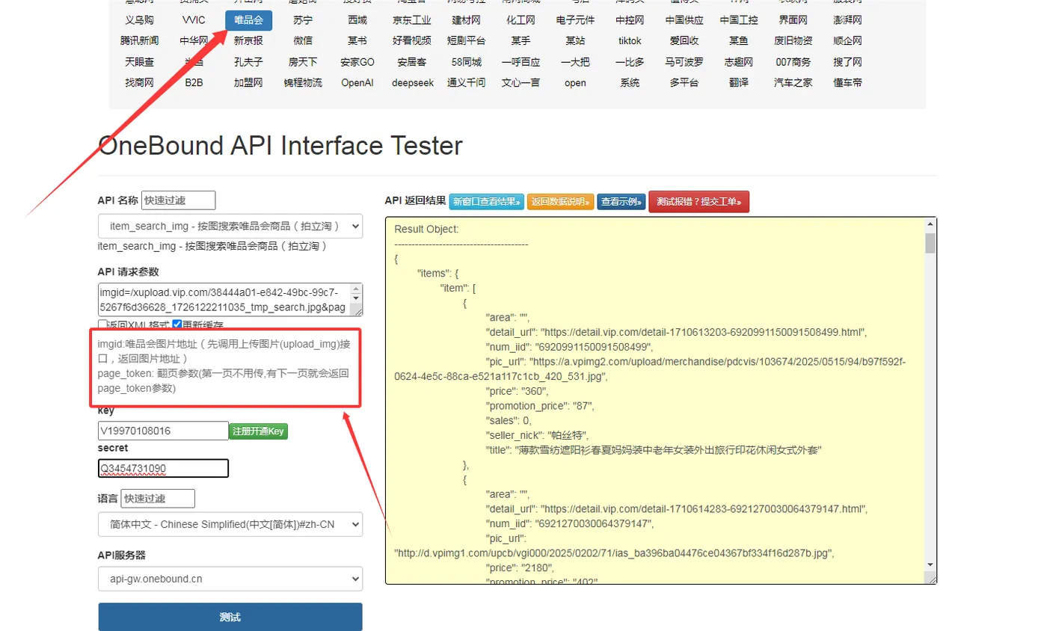Image resolution: width=1047 pixels, height=631 pixels.
Task: Expand the item_search_img API name dropdown
Action: (x=230, y=226)
